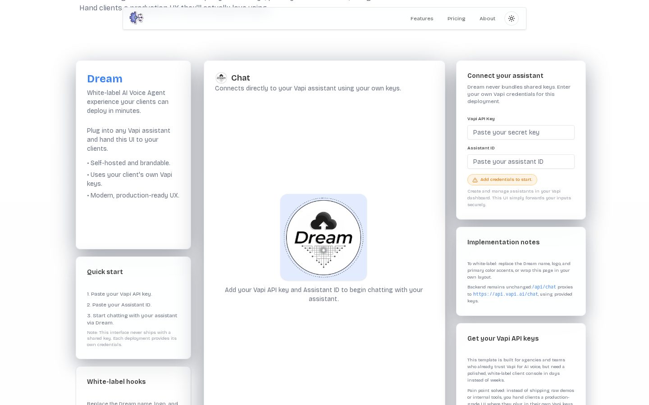Screen dimensions: 649x405
Task: Click the 'Get your Vapi API keys' heading
Action: pos(503,338)
